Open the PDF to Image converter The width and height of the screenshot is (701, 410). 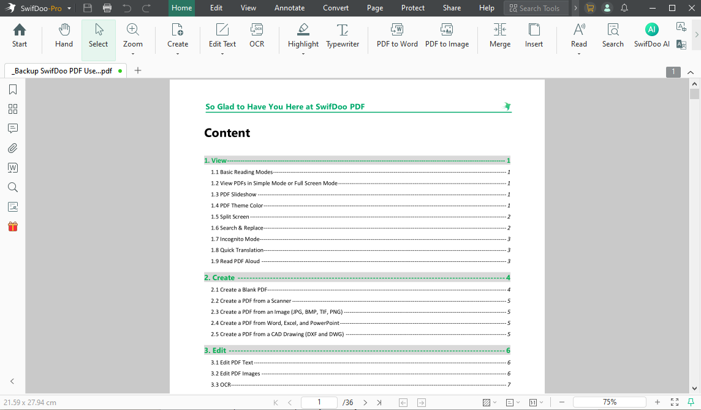pos(447,35)
